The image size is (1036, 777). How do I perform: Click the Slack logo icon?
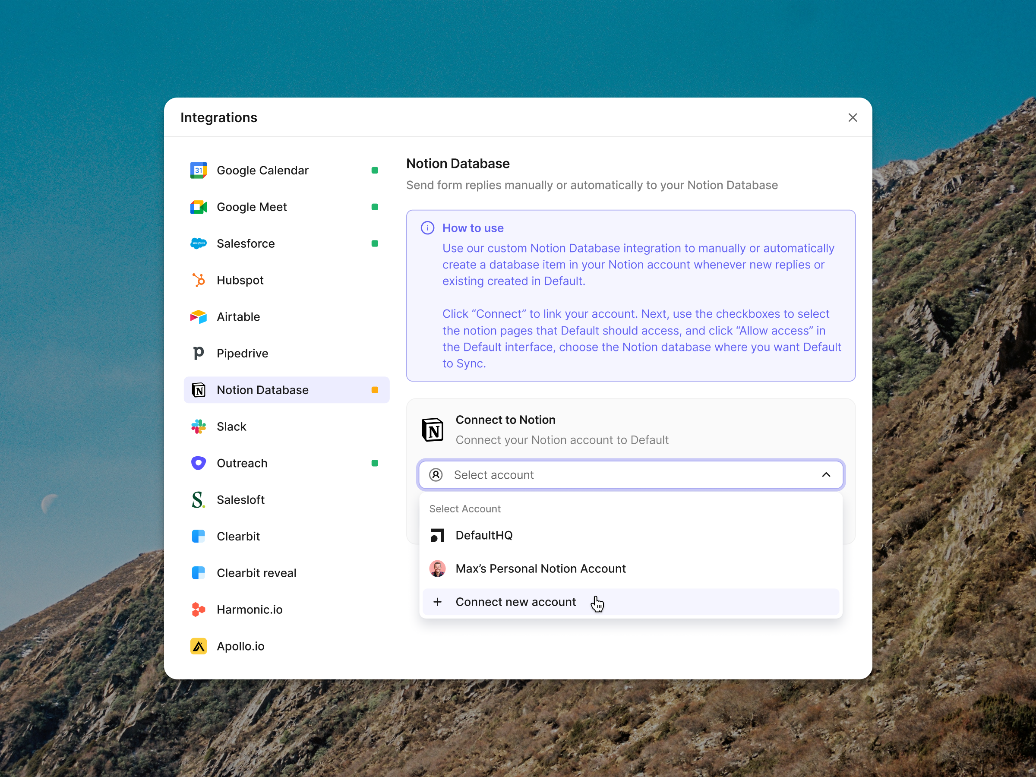coord(198,426)
